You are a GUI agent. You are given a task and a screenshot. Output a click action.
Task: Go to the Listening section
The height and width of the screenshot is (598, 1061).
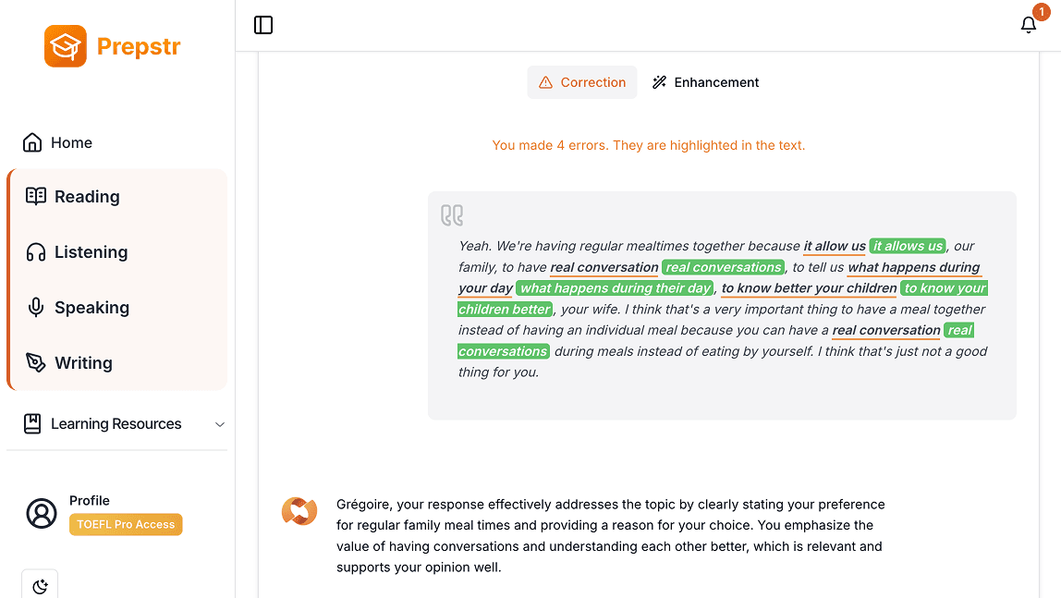pos(91,252)
